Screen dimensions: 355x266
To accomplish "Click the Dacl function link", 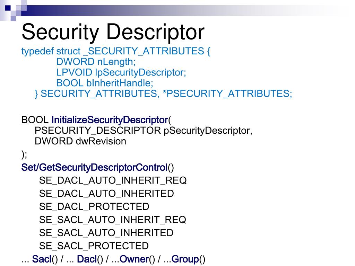I will click(87, 259).
